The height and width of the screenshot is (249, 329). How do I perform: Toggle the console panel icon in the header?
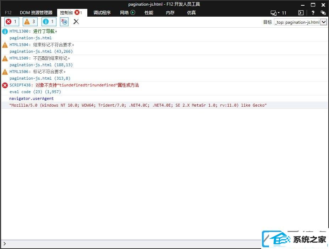click(x=301, y=13)
